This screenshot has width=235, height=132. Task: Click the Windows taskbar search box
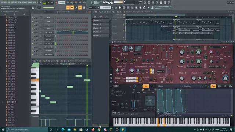click(27, 129)
